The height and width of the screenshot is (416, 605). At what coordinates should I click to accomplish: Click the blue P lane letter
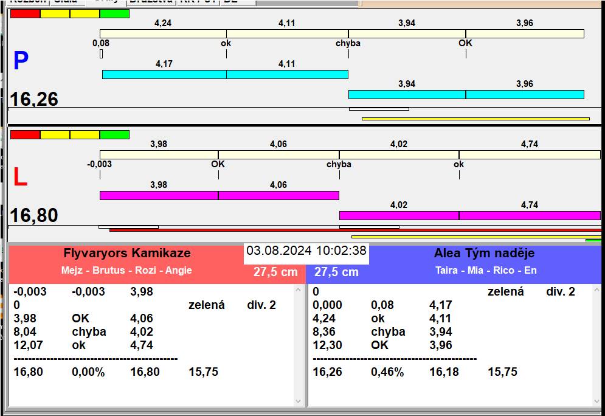point(21,61)
